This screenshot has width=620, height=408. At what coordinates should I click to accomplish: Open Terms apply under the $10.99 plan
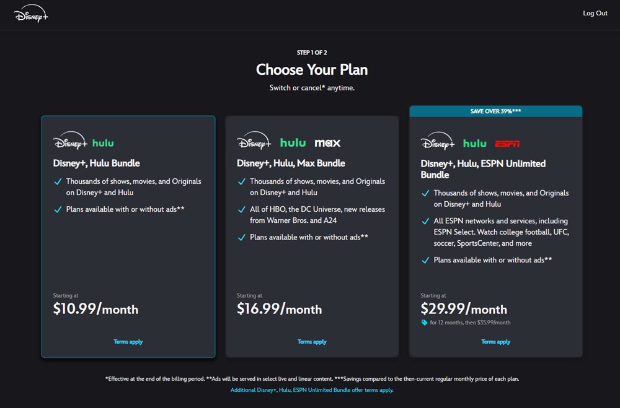point(128,342)
